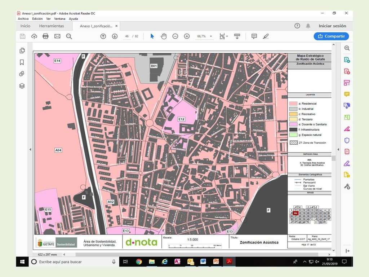Switch to the Herramientas tab
The image size is (369, 277).
[52, 26]
